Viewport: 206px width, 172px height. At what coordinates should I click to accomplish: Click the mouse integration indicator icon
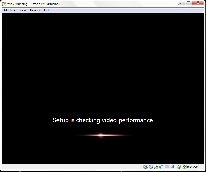click(179, 167)
